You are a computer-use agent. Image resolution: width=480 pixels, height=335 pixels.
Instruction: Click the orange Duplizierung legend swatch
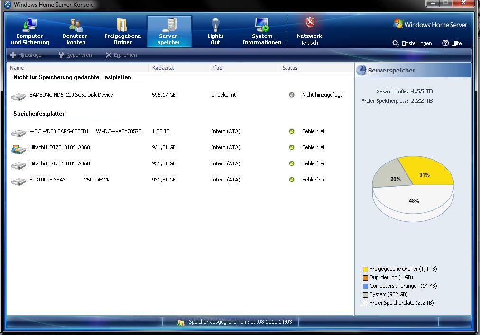coord(365,278)
